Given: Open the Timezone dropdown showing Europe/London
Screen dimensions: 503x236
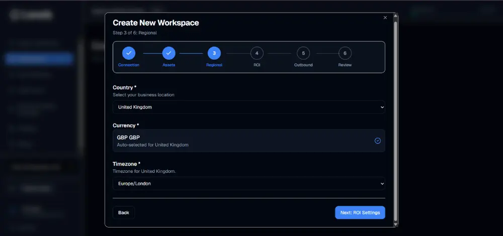Looking at the screenshot, I should click(x=248, y=183).
